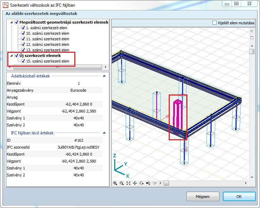
Task: Click viewport vertical scrollbar up arrow
Action: click(x=252, y=46)
